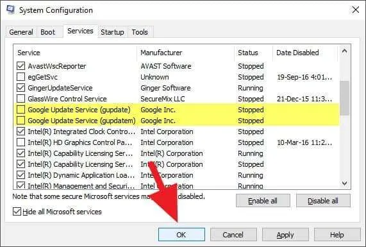Screen dimensions: 366x247
Task: Click the Running status of GingerUpdateService
Action: click(251, 88)
